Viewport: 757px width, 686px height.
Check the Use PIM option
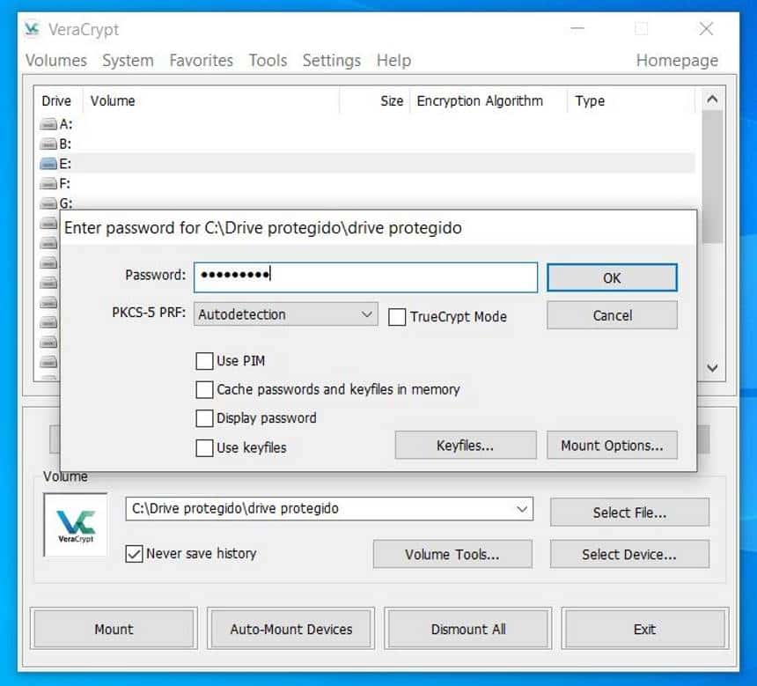[204, 361]
